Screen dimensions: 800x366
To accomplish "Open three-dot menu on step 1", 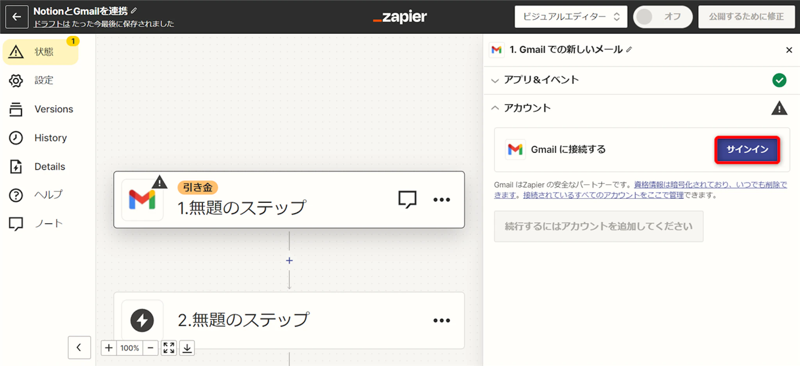I will (x=441, y=200).
